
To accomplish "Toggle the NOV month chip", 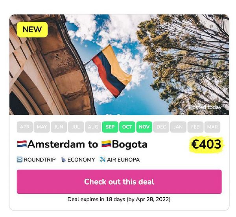I will pyautogui.click(x=144, y=127).
